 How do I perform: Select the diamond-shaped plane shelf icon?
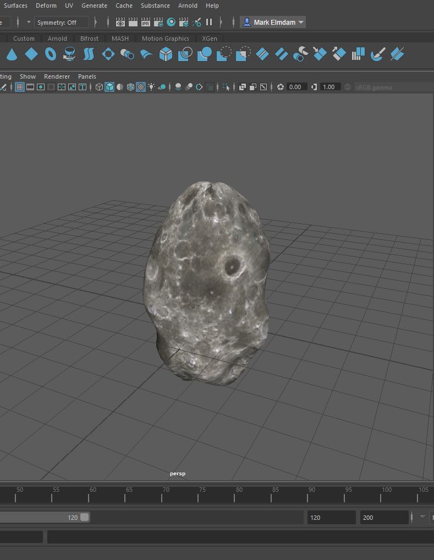click(31, 54)
